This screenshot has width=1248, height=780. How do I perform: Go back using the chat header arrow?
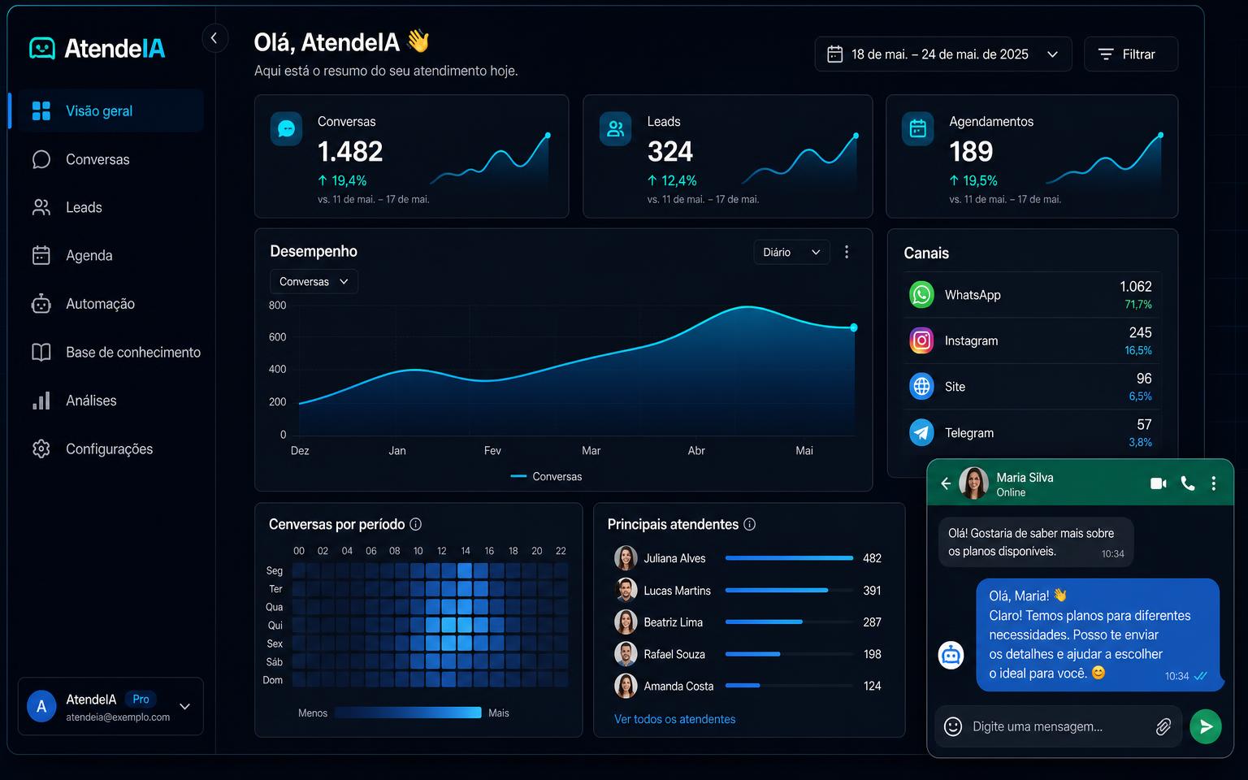(x=946, y=483)
